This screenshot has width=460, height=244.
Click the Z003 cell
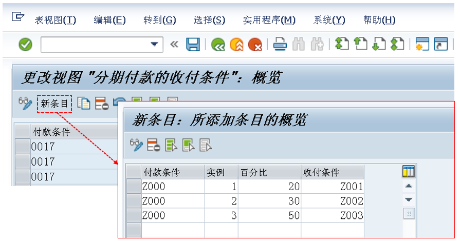pos(333,215)
